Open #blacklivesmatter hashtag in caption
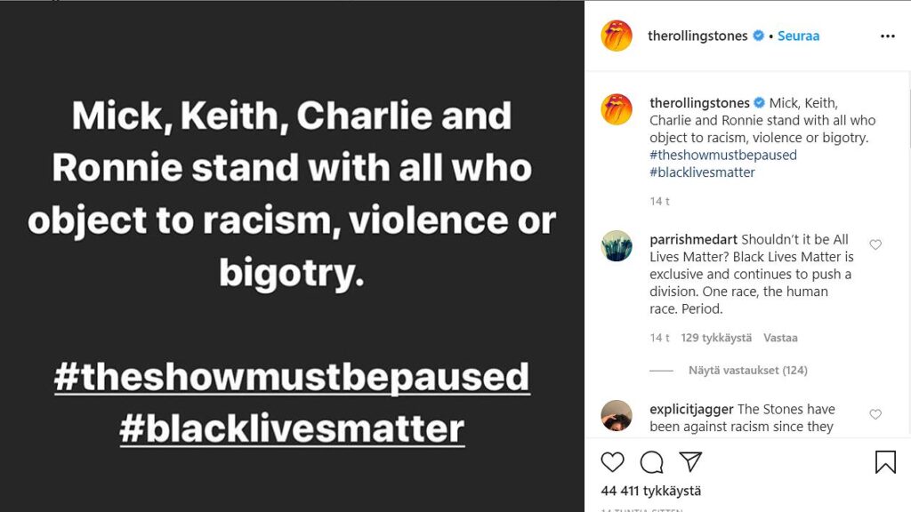The width and height of the screenshot is (911, 512). click(702, 172)
